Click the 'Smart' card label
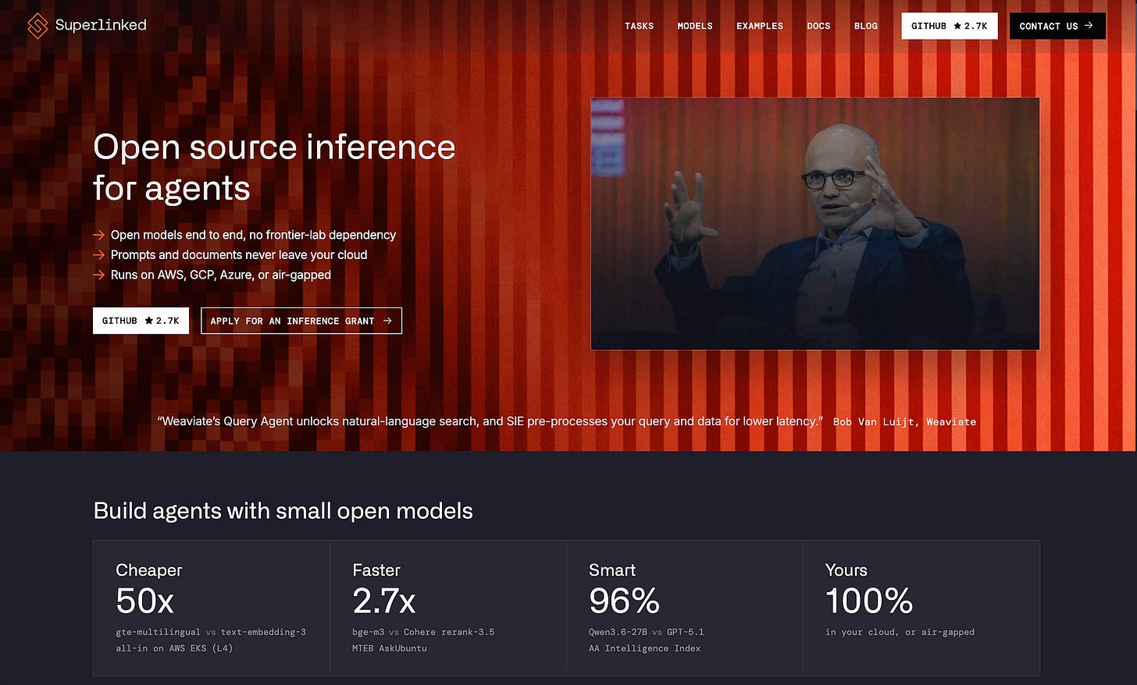Screen dimensions: 1137x685 (612, 570)
